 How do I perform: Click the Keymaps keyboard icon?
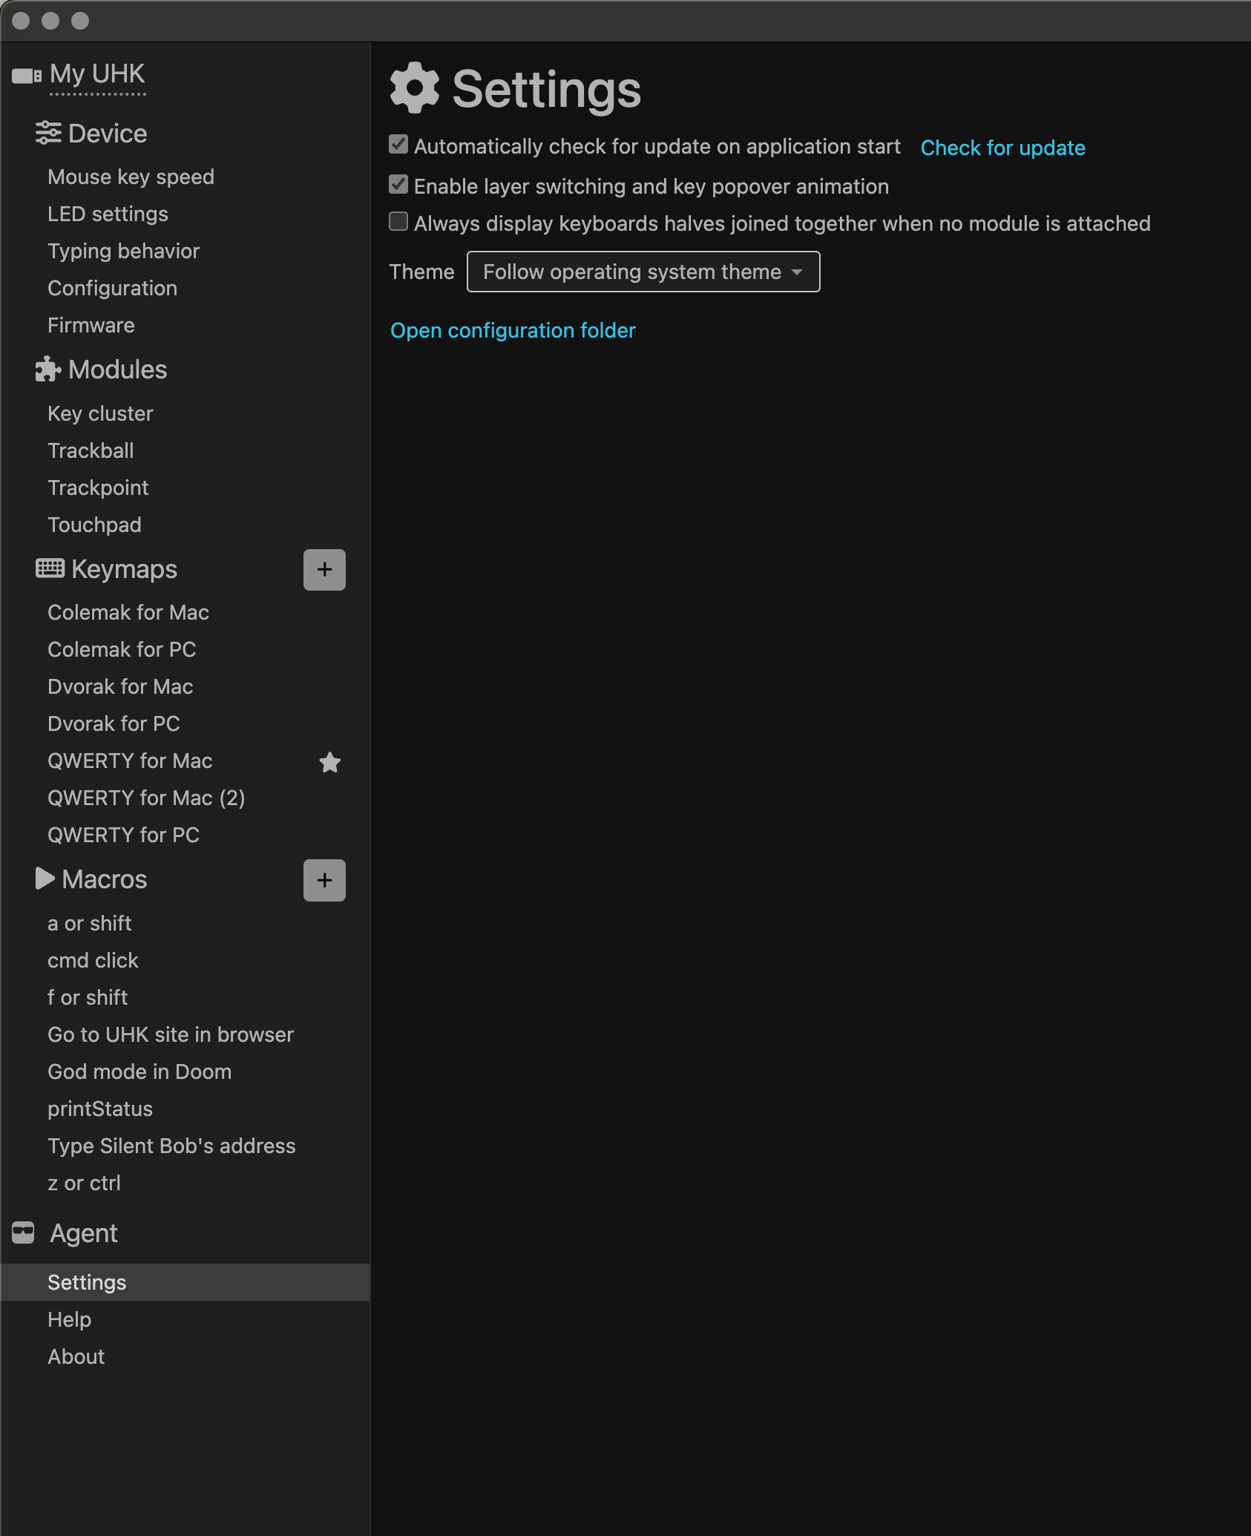click(50, 568)
